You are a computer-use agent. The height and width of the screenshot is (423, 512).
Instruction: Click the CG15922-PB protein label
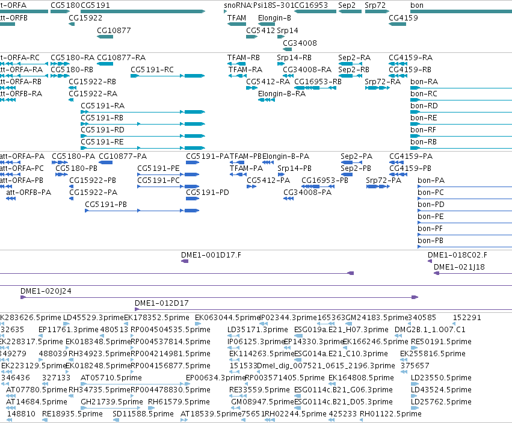click(93, 181)
